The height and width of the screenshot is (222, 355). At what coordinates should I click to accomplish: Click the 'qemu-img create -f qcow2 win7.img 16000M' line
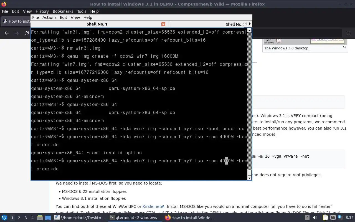point(123,56)
